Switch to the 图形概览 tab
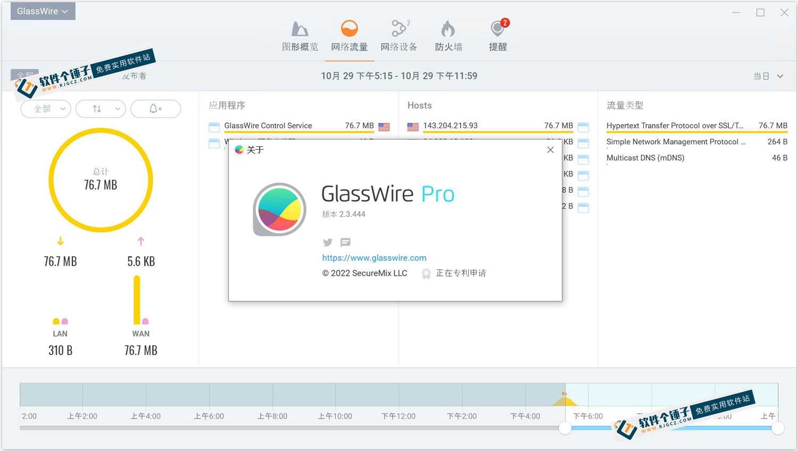Image resolution: width=798 pixels, height=451 pixels. click(x=300, y=36)
